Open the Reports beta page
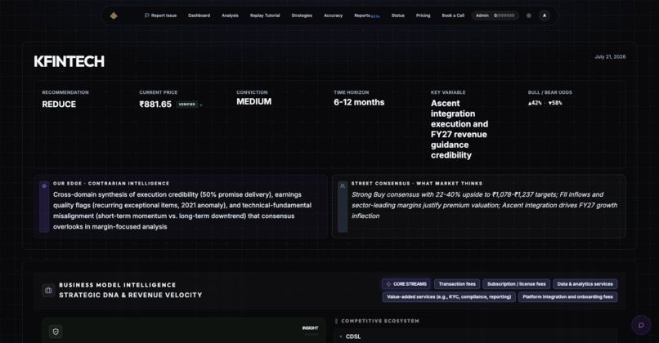This screenshot has height=343, width=659. pos(366,16)
